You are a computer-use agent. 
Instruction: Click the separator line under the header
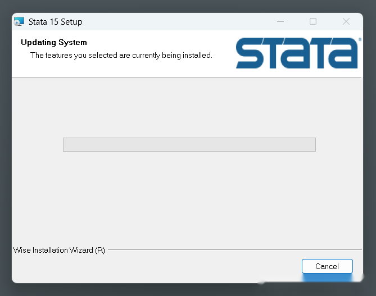(x=187, y=77)
